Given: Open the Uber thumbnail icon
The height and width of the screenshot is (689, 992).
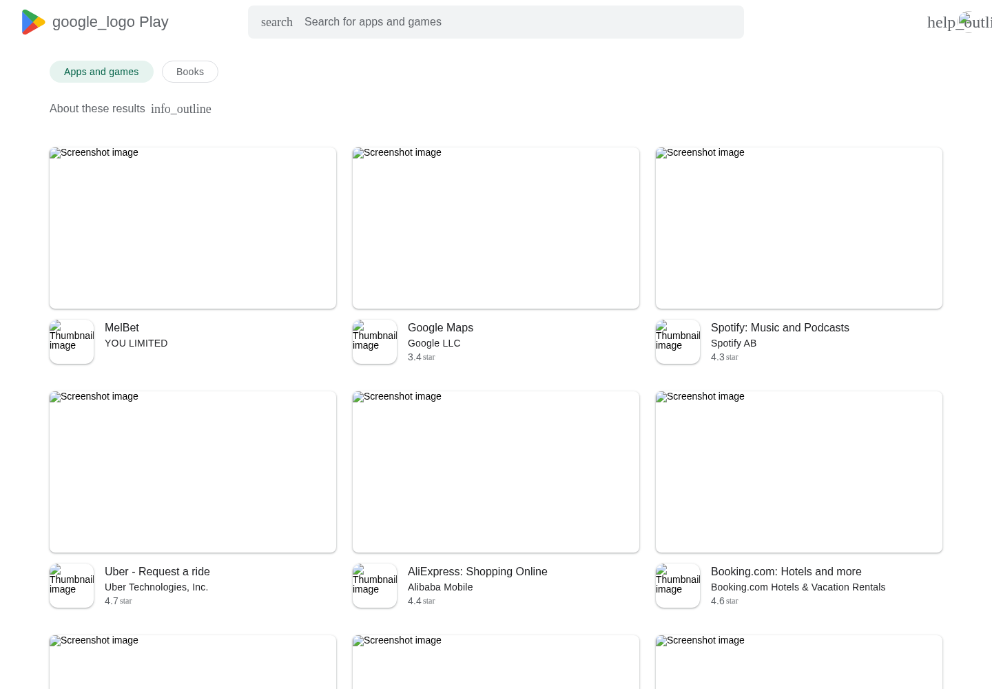Looking at the screenshot, I should click(x=72, y=586).
